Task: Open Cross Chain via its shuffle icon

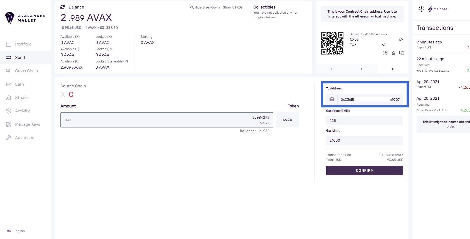Action: (8, 71)
